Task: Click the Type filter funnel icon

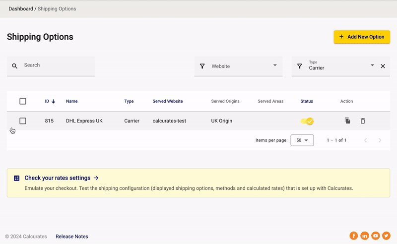Action: pos(300,66)
